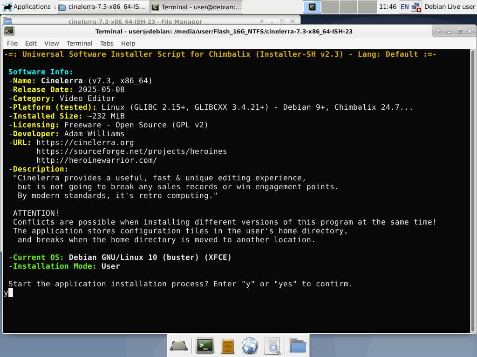
Task: Open the File Manager cabinet dock icon
Action: 227,346
